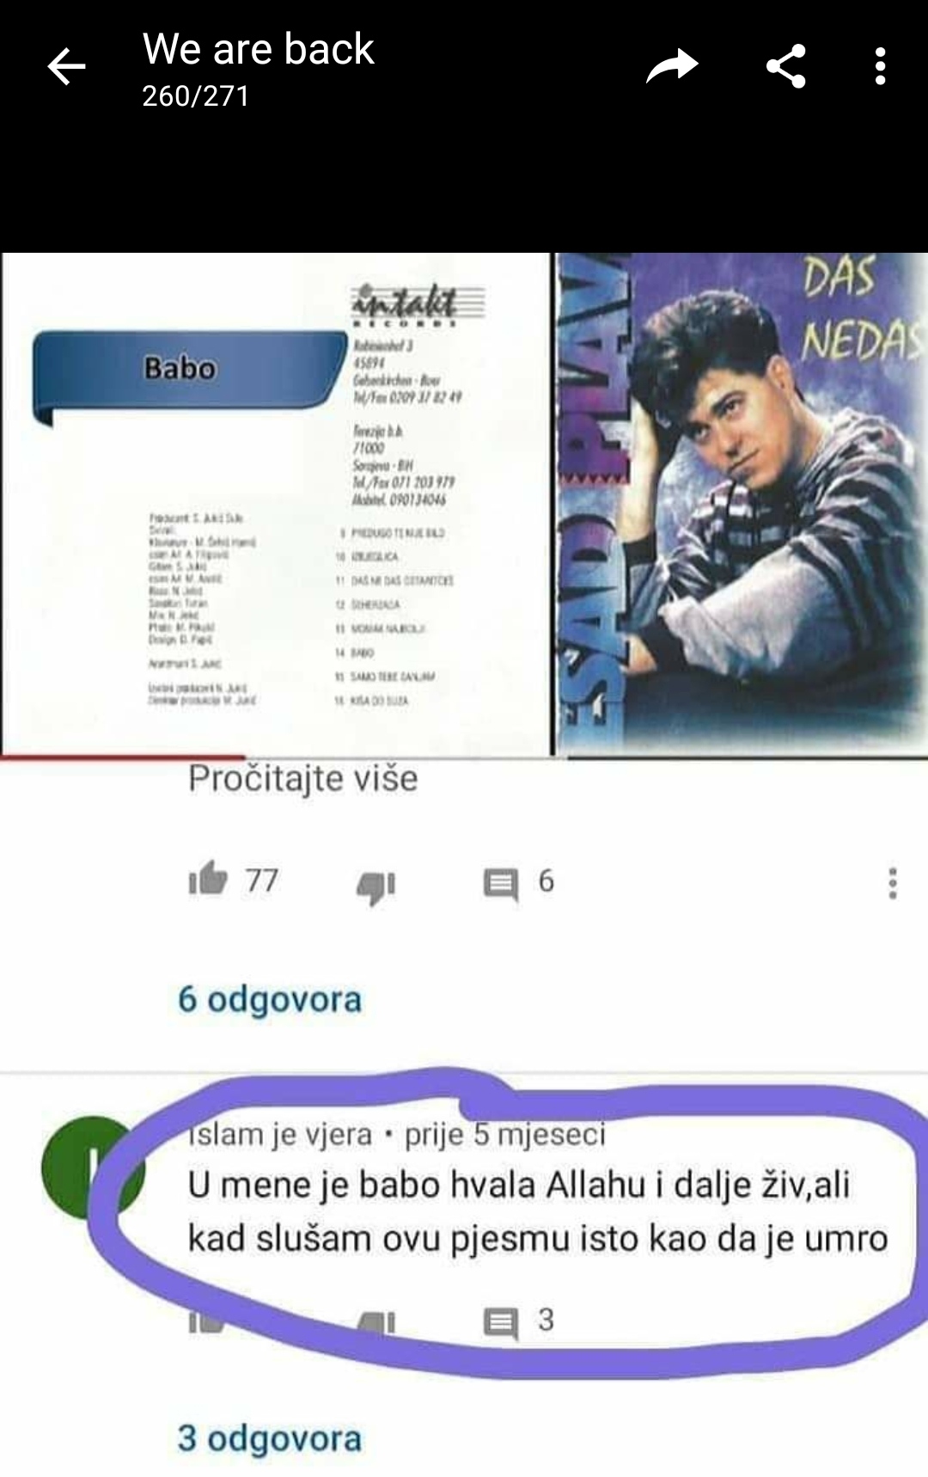
Task: Tap the We are back title
Action: (x=259, y=48)
